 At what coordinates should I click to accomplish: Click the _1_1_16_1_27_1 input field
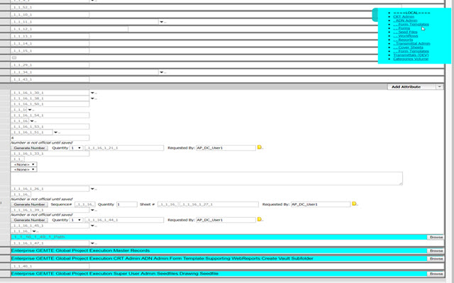point(219,204)
